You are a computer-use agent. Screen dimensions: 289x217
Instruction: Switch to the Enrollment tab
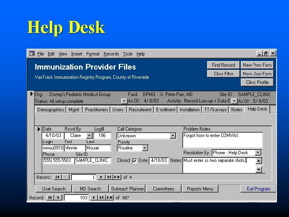166,110
